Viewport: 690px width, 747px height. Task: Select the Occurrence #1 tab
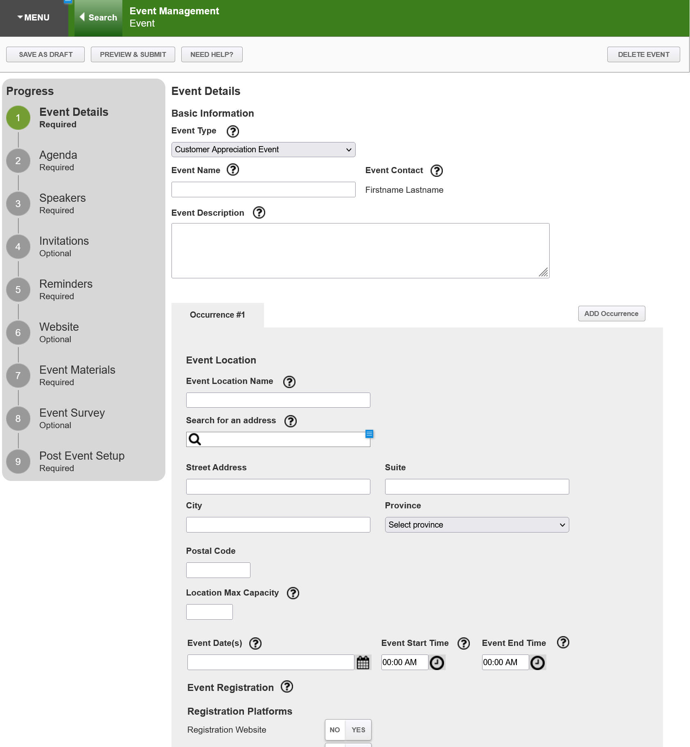(x=217, y=315)
